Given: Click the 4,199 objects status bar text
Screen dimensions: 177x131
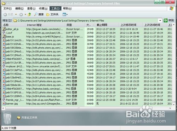Looking at the screenshot, I should click(9, 128).
